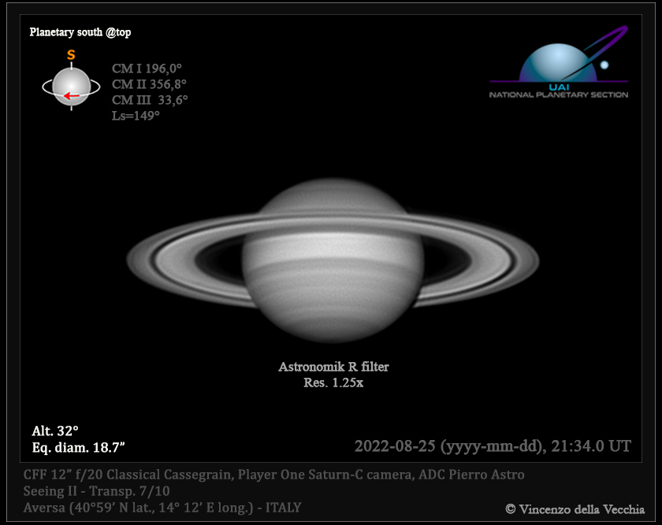This screenshot has height=525, width=662.
Task: Click the orange S south marker
Action: point(71,55)
